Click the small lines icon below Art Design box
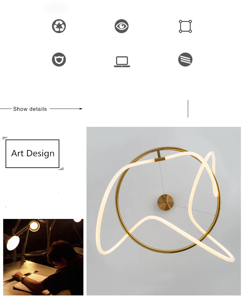244x297 pixels. 61,169
